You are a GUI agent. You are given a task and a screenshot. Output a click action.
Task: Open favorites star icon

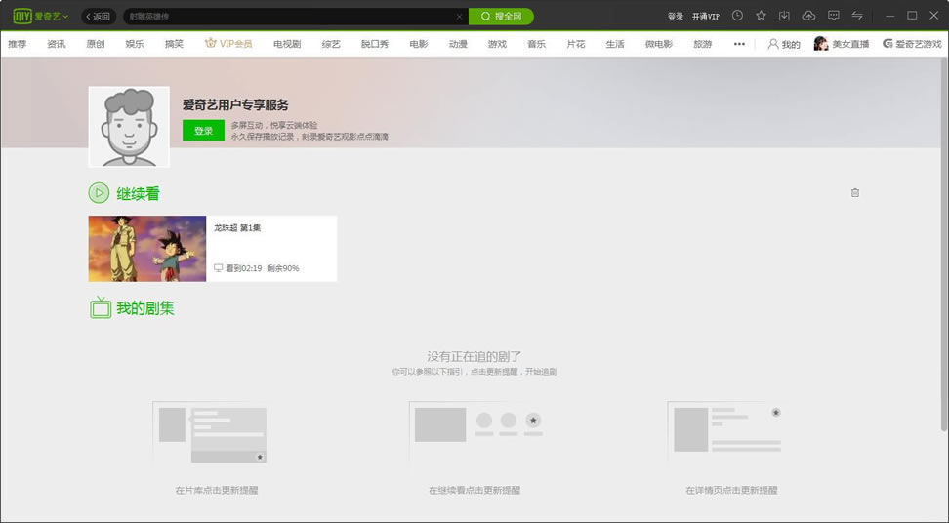761,16
